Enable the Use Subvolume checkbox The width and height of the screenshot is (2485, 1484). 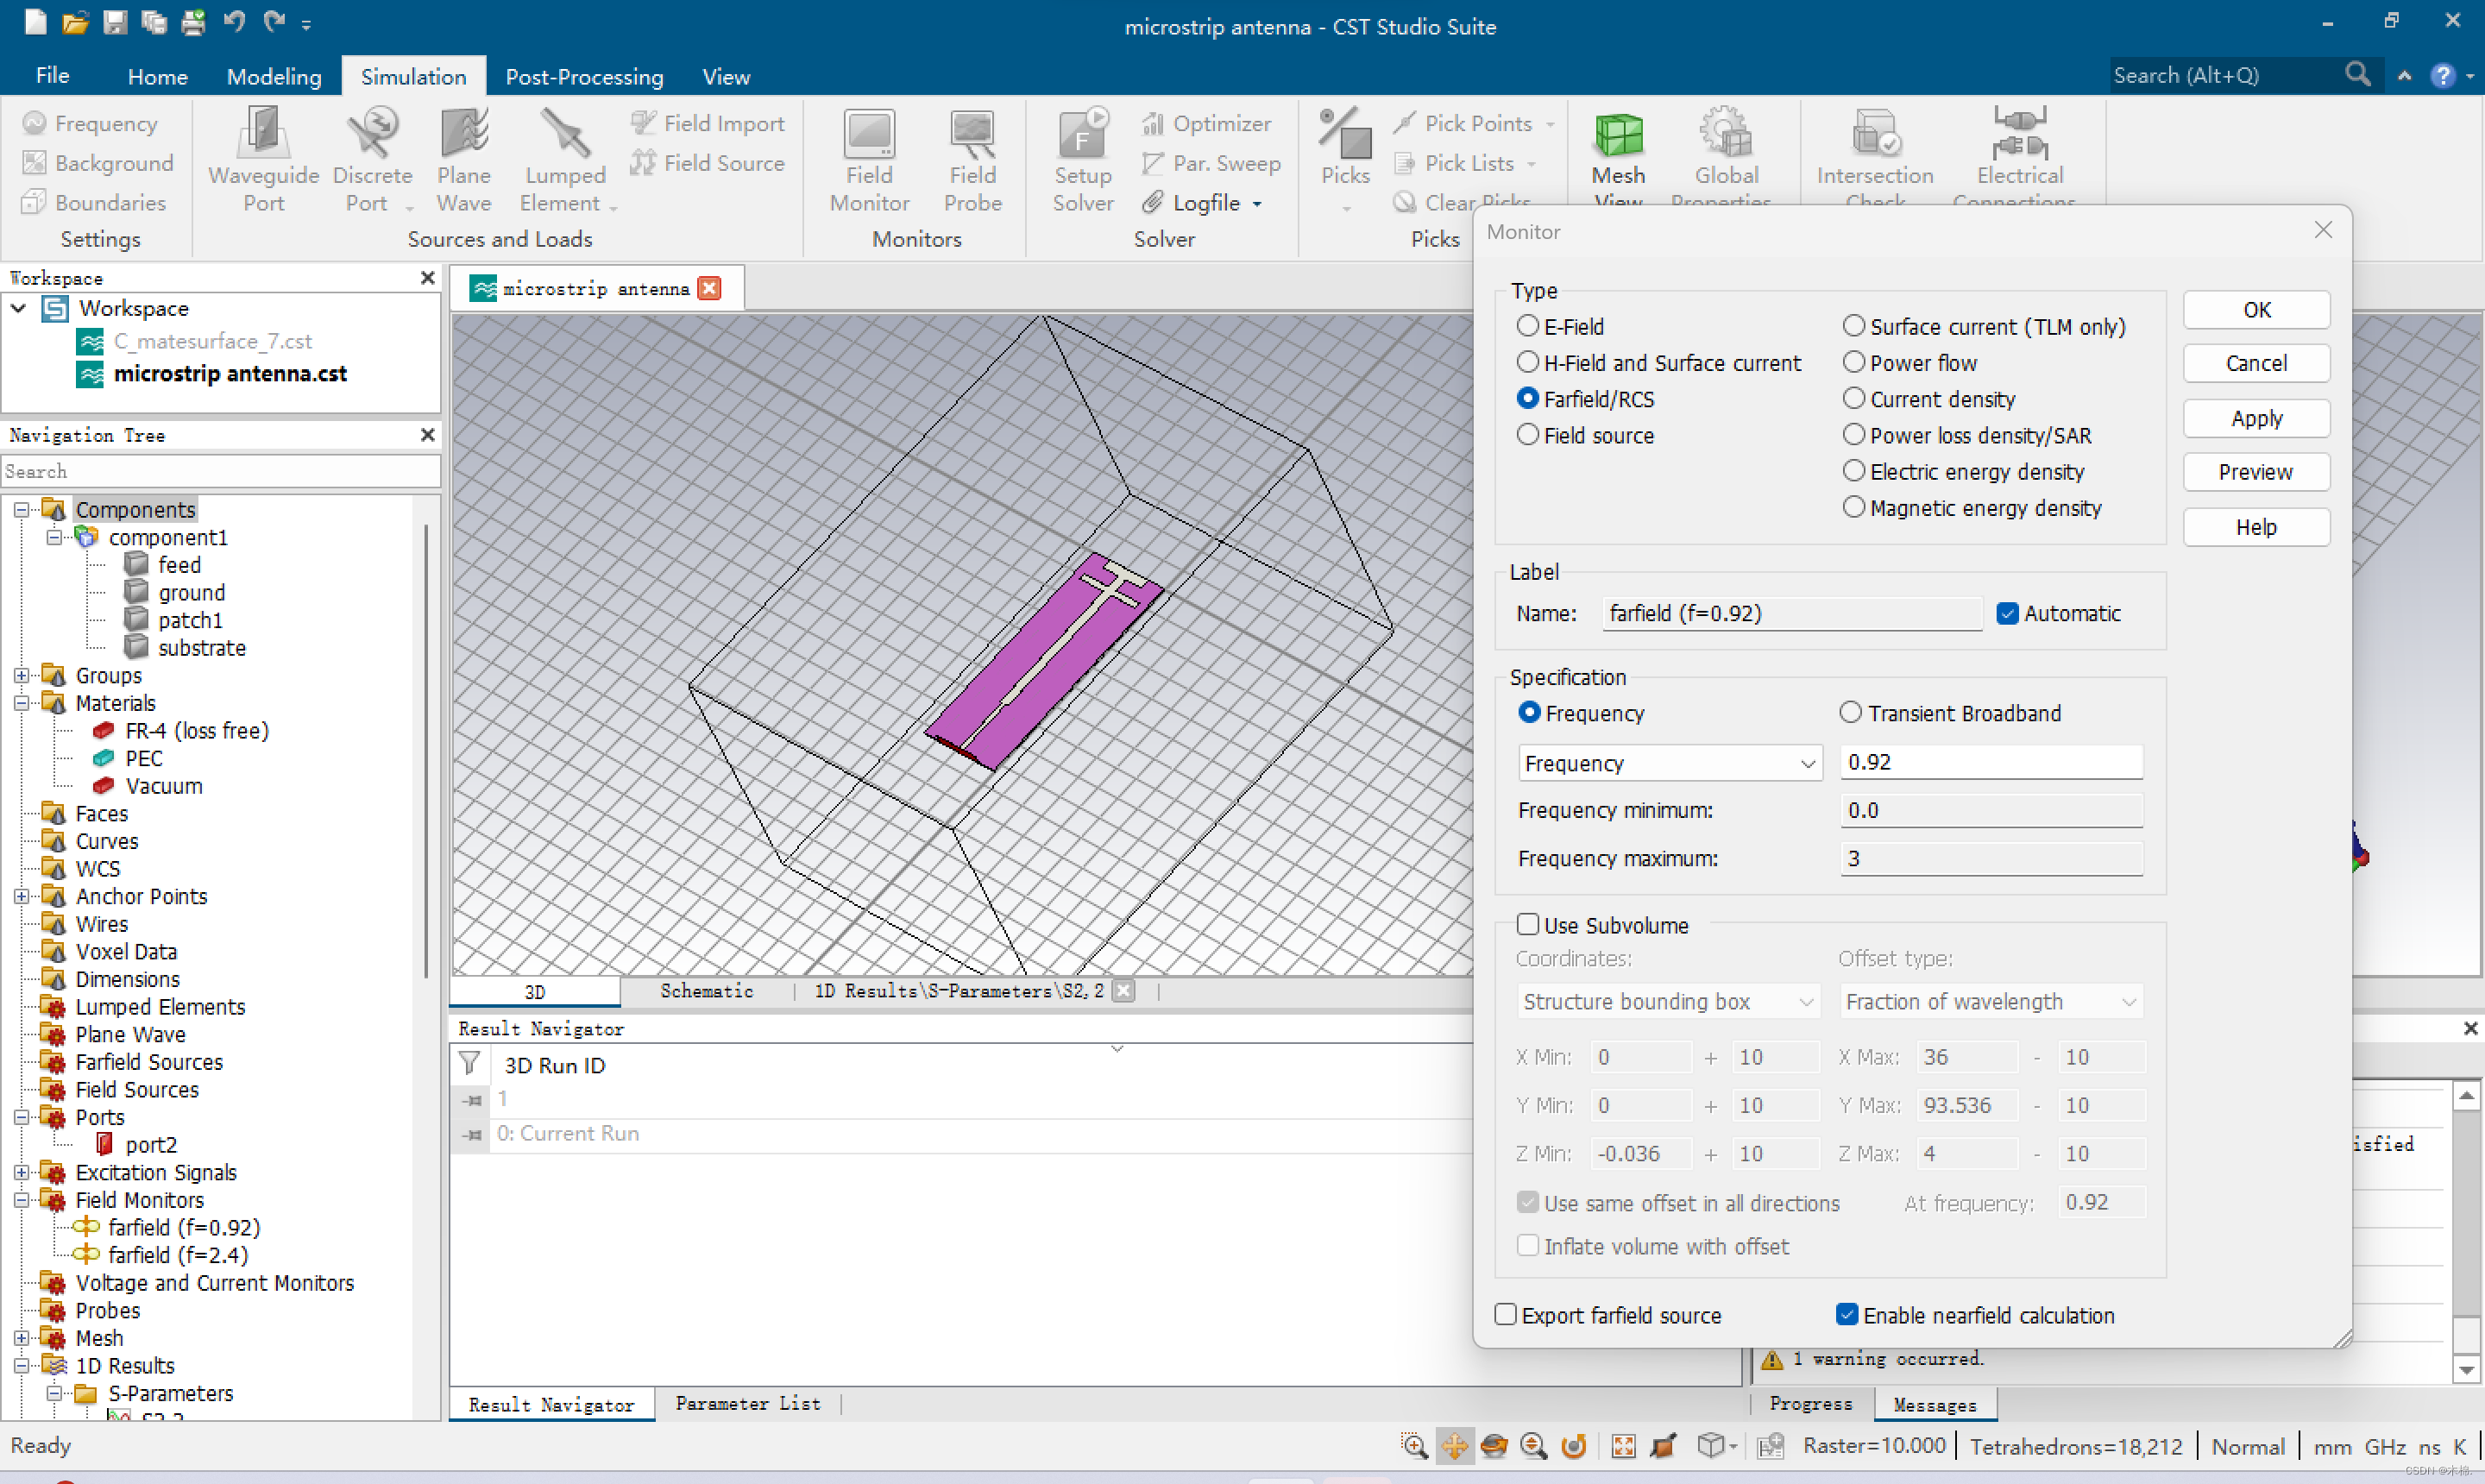pyautogui.click(x=1527, y=924)
